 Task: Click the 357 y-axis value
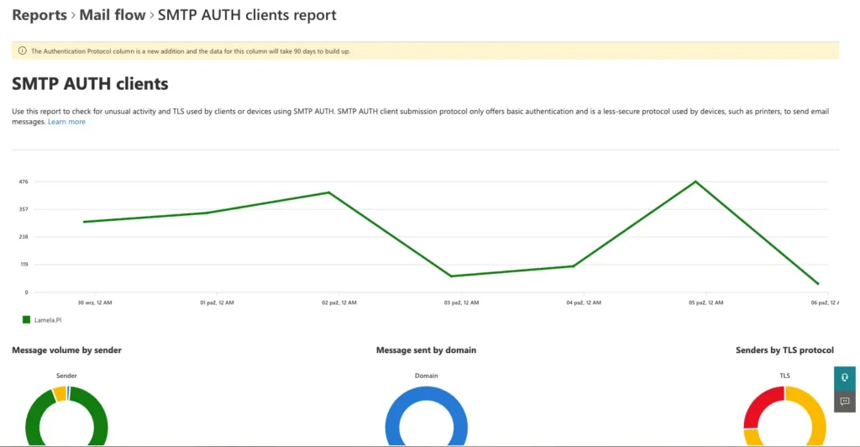[24, 209]
